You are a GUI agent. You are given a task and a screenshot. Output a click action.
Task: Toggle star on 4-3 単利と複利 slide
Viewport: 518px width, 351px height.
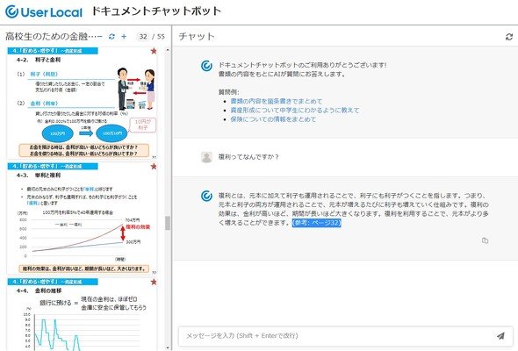click(x=154, y=167)
